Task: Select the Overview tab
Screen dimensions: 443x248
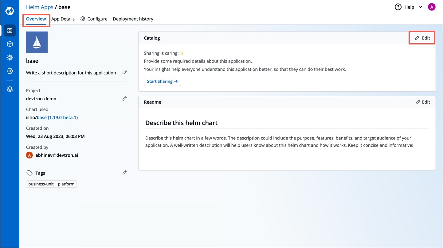Action: click(x=36, y=19)
